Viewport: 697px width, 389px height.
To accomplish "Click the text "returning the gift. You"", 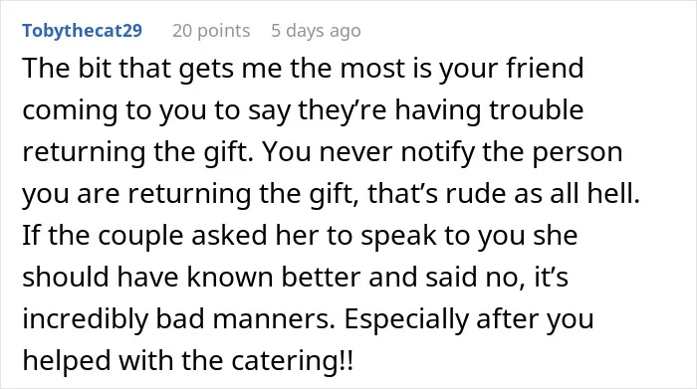I will pos(167,151).
